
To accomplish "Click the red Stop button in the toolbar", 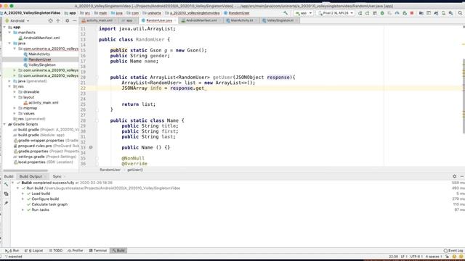I will click(x=412, y=13).
